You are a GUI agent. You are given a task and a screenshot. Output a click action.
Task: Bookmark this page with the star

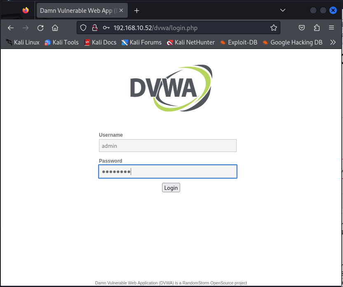tap(274, 28)
